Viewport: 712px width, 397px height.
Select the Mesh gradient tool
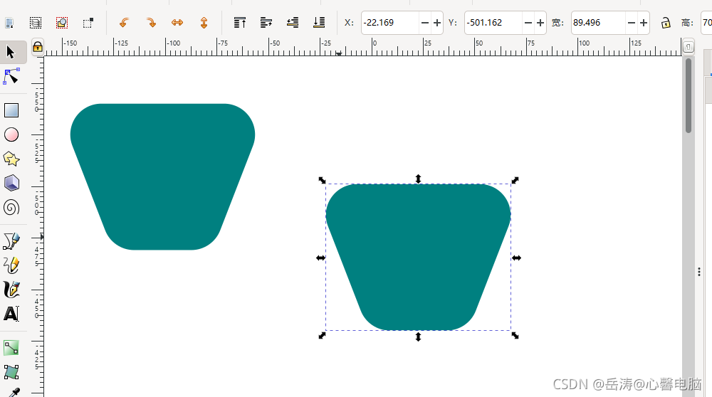pos(11,372)
